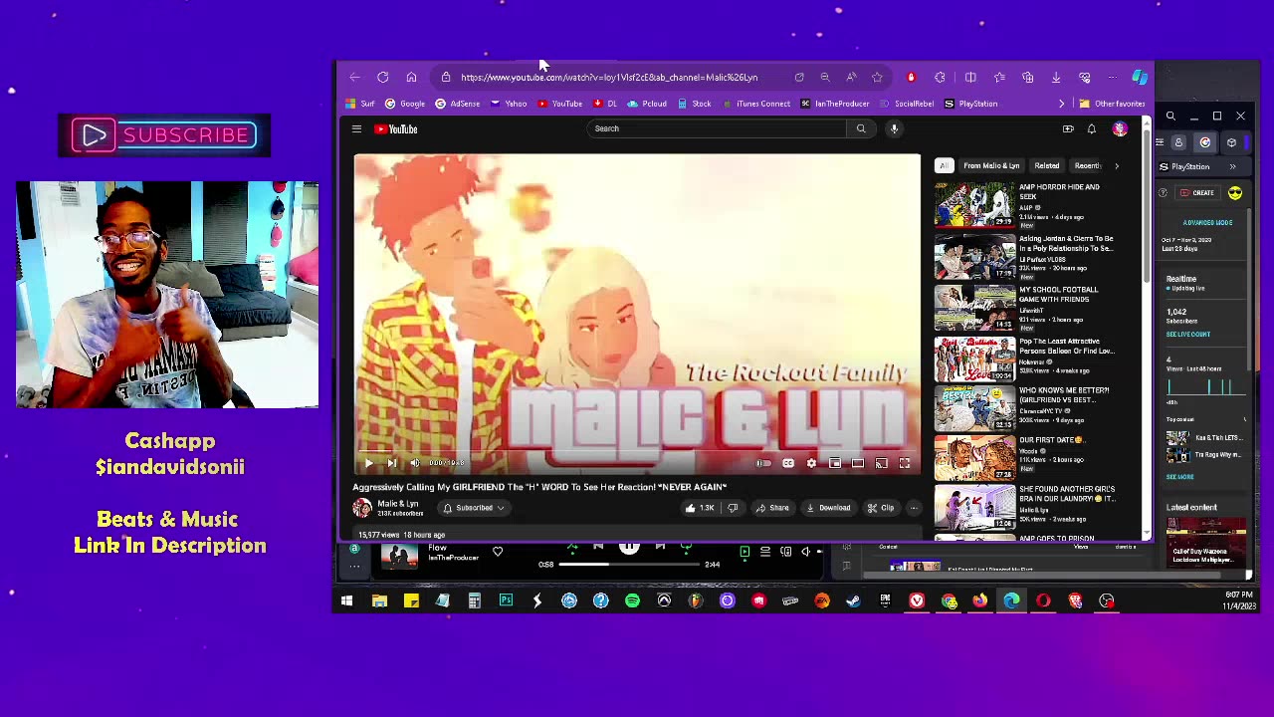The height and width of the screenshot is (717, 1274).
Task: Open Malic & Lyn channel avatar
Action: pos(361,508)
